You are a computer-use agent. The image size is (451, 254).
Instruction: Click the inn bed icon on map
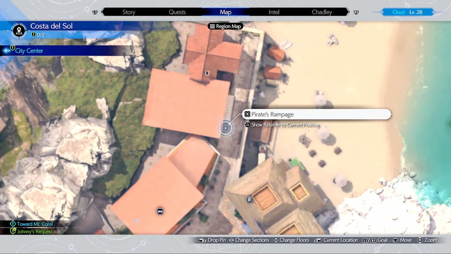(160, 211)
